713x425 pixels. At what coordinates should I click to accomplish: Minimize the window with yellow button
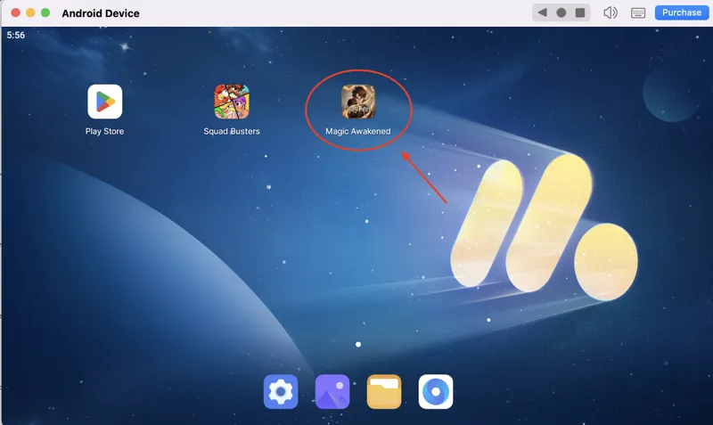[29, 13]
